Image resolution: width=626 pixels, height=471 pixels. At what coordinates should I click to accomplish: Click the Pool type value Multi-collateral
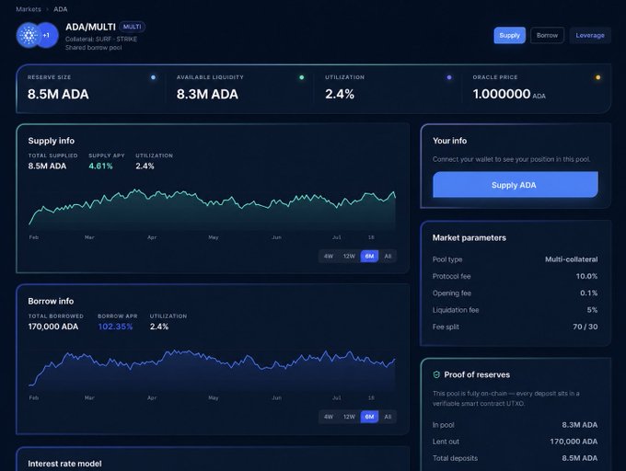572,259
